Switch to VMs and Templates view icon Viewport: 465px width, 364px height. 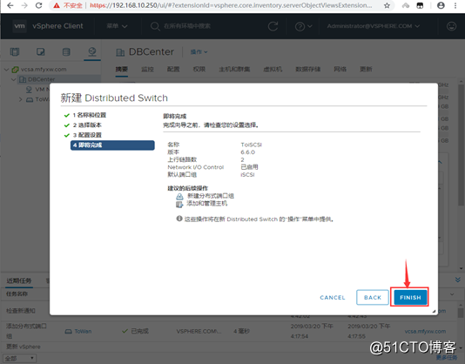[41, 52]
